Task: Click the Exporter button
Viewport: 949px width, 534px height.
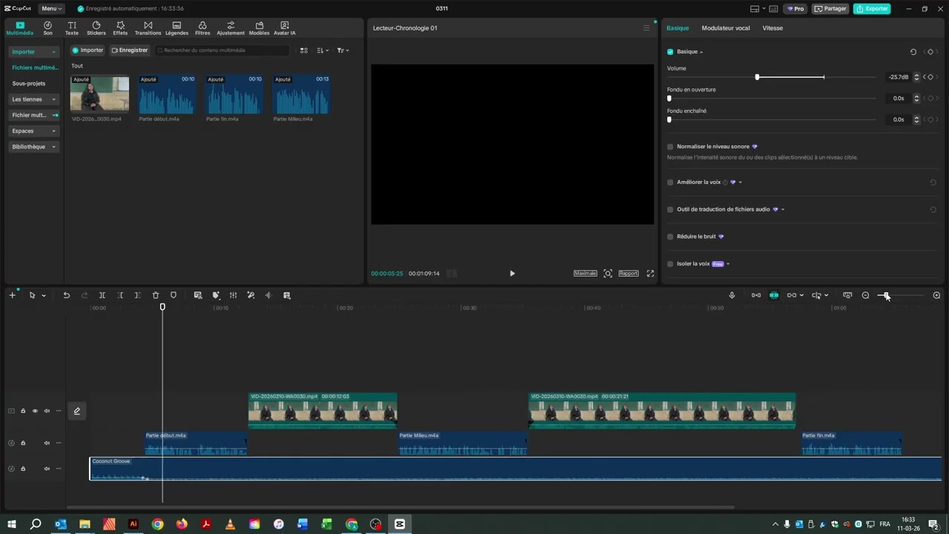Action: (872, 9)
